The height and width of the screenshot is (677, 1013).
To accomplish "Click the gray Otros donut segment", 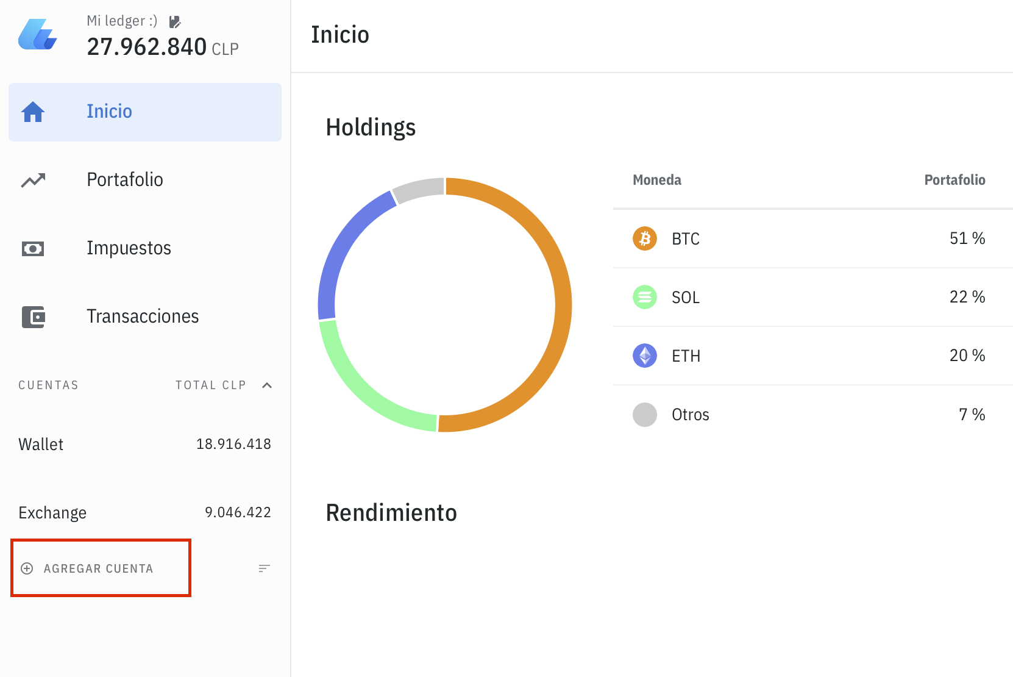I will pyautogui.click(x=419, y=188).
